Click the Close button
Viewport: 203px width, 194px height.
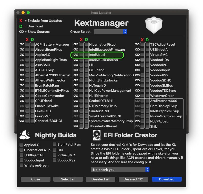tap(36, 179)
